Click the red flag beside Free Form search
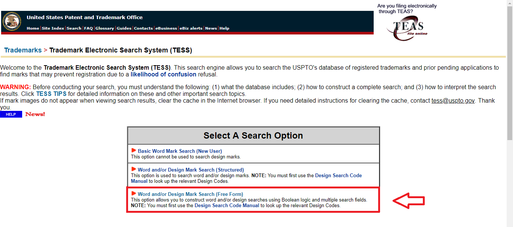 pos(134,194)
